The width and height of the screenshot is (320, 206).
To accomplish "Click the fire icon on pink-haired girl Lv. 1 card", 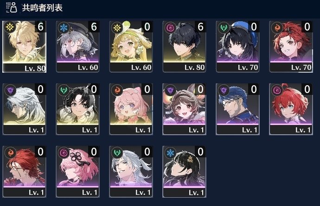I will click(x=117, y=90).
